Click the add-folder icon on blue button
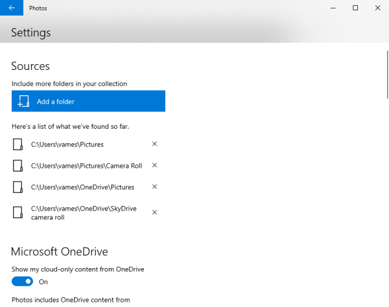 click(x=23, y=102)
